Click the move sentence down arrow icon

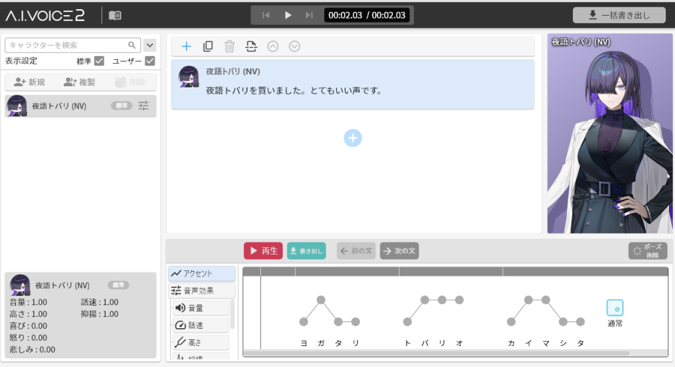tap(295, 46)
